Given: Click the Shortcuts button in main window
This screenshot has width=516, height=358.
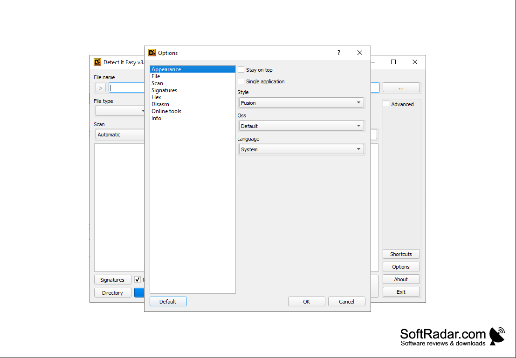Looking at the screenshot, I should pos(401,254).
